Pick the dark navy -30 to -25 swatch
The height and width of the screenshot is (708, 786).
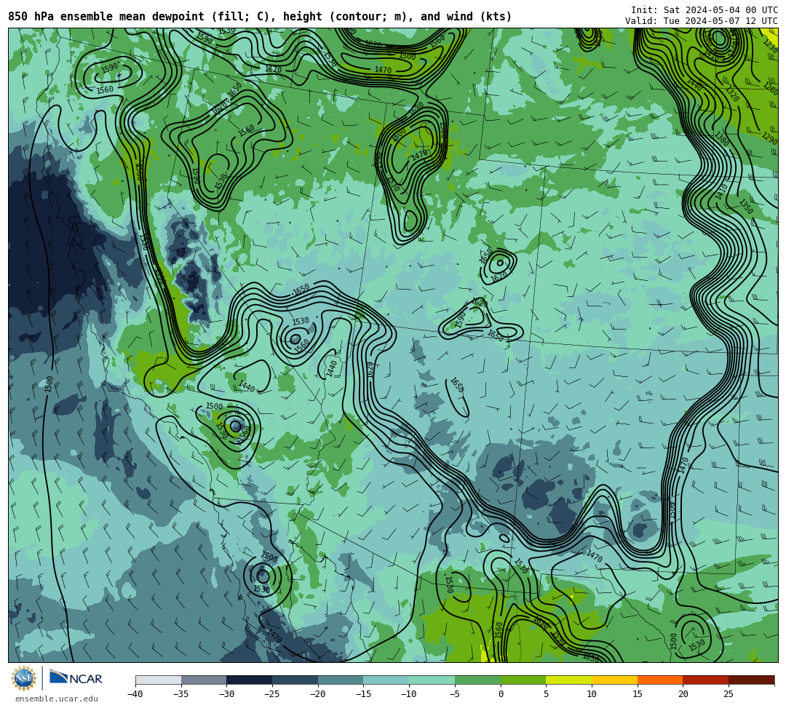(249, 680)
